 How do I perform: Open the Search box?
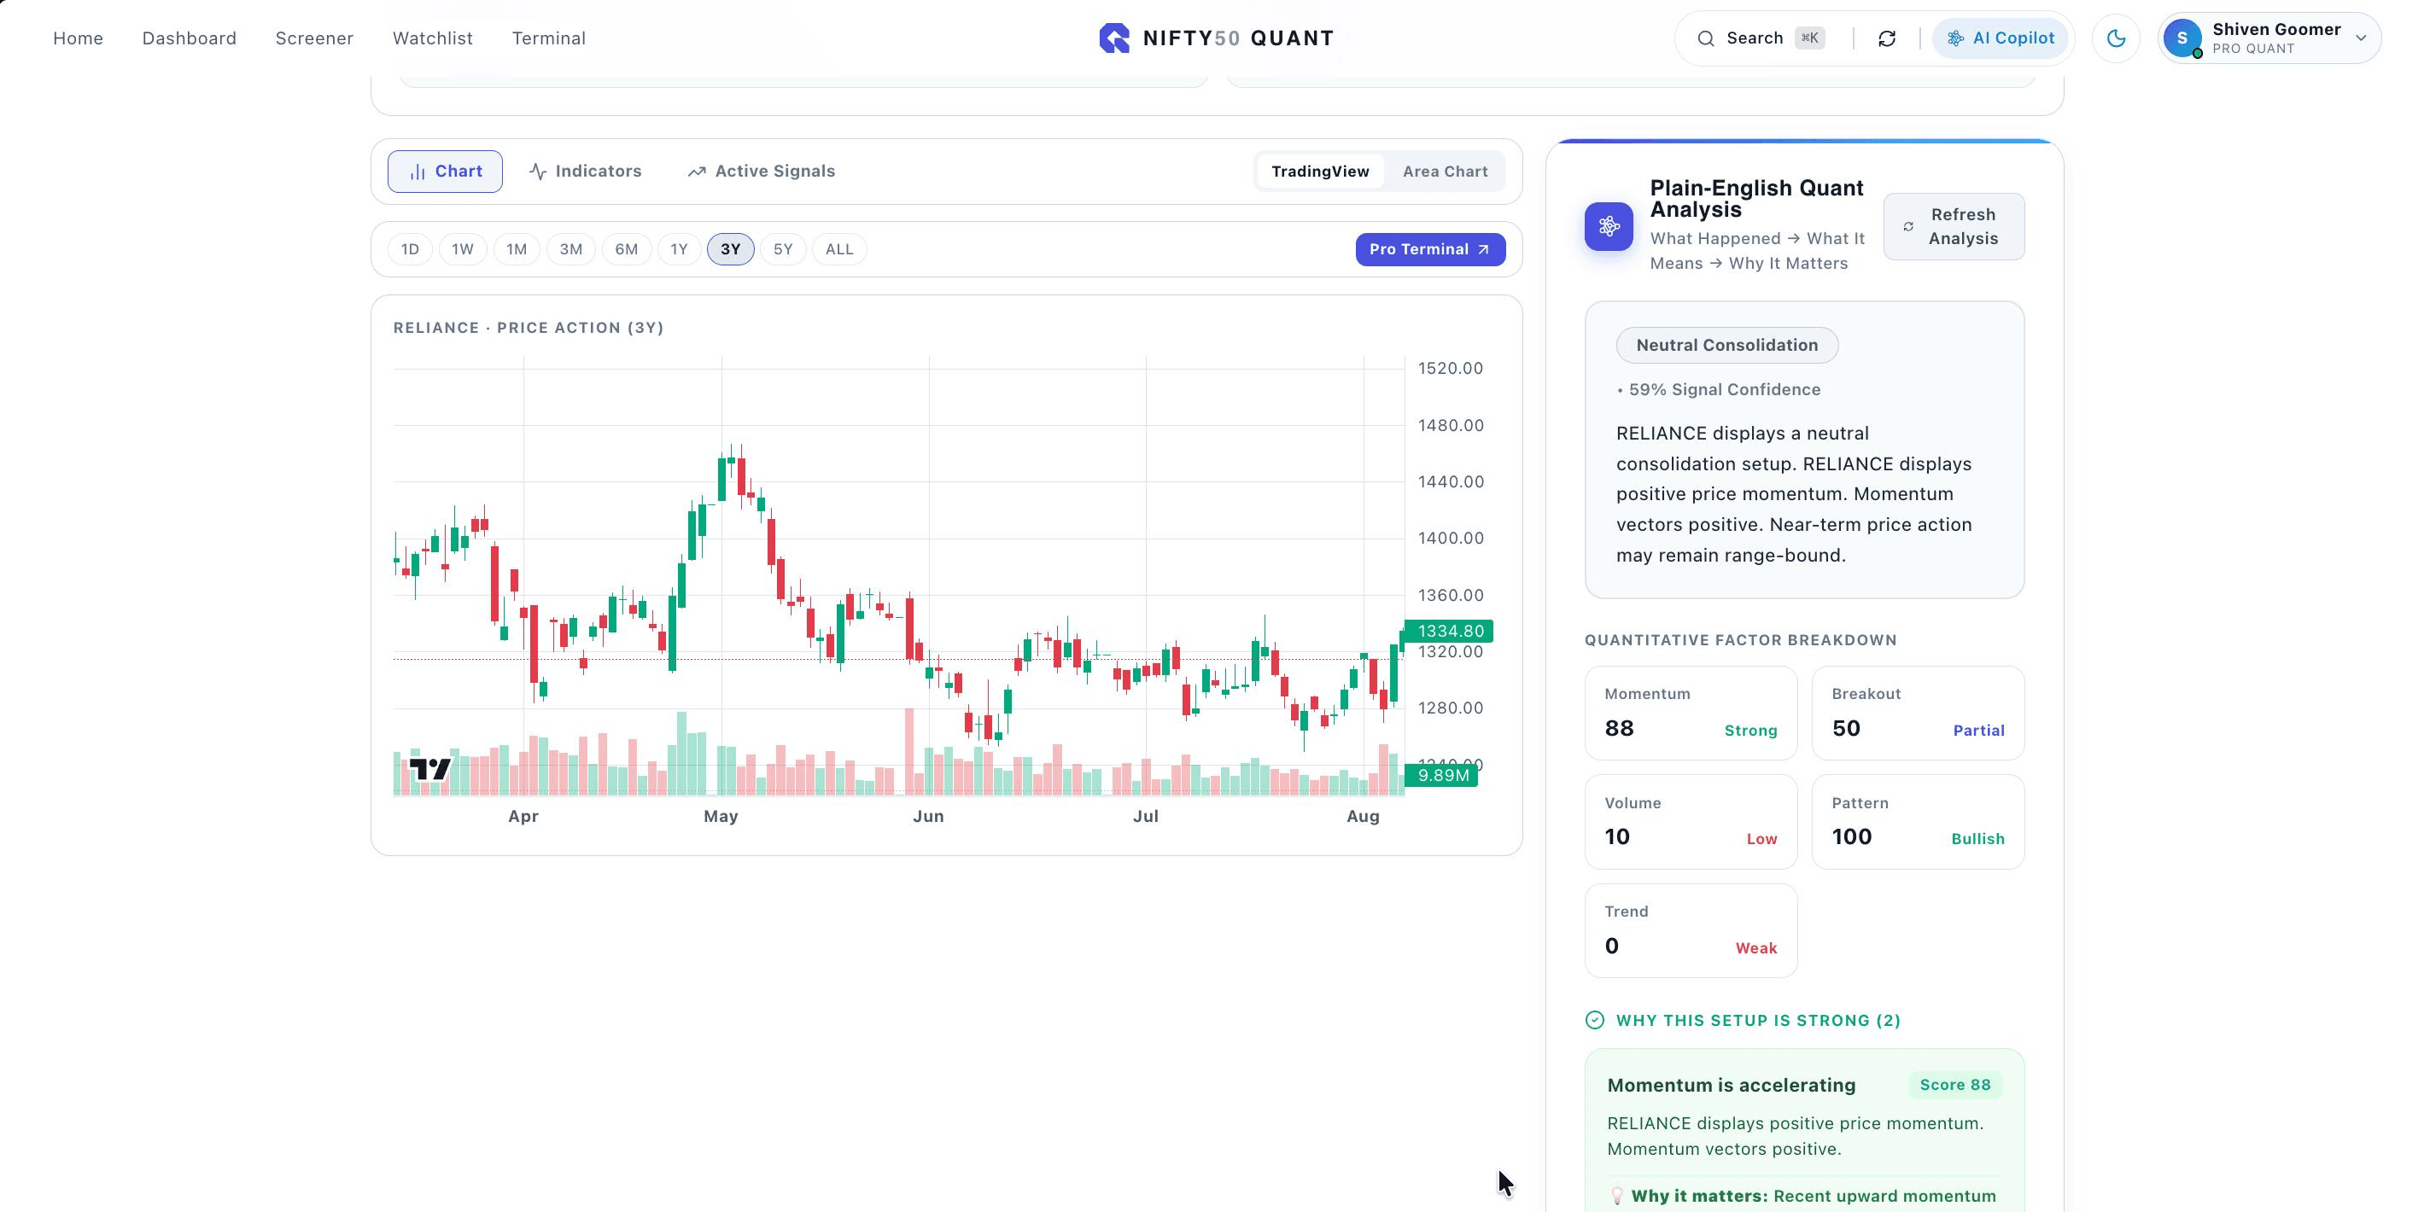pos(1761,38)
